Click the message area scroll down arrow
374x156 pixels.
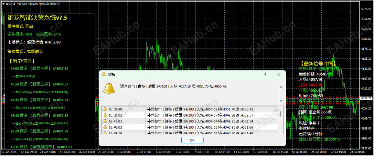point(281,100)
